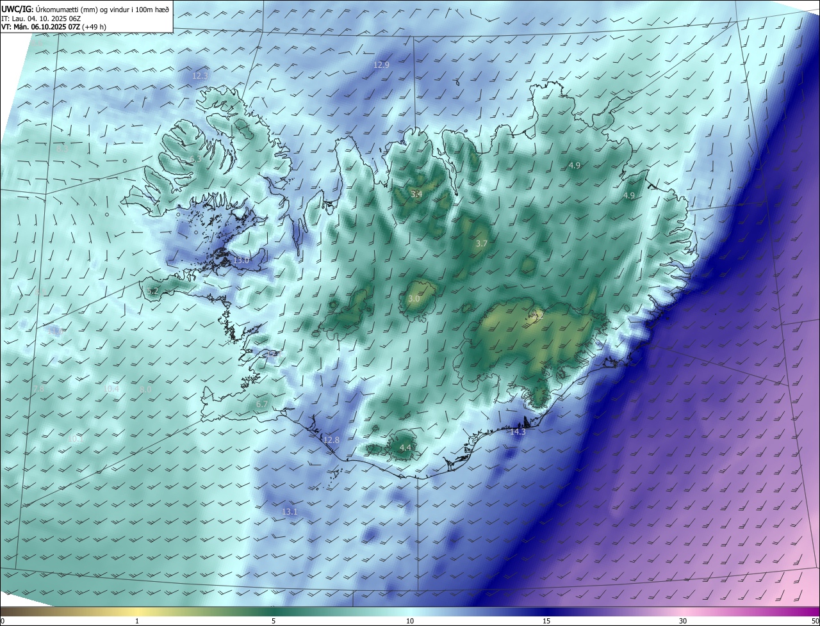Click the 3.0 value label on the glacier

[414, 299]
